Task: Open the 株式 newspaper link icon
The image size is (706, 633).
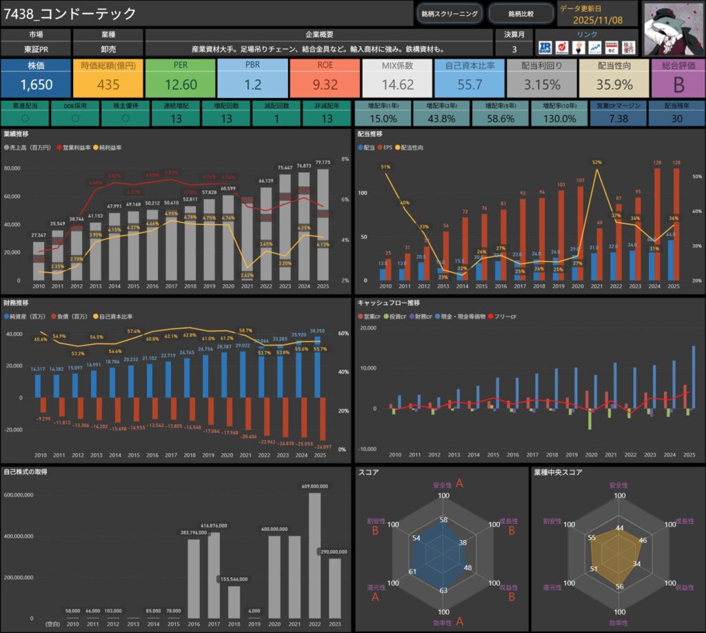Action: point(611,47)
